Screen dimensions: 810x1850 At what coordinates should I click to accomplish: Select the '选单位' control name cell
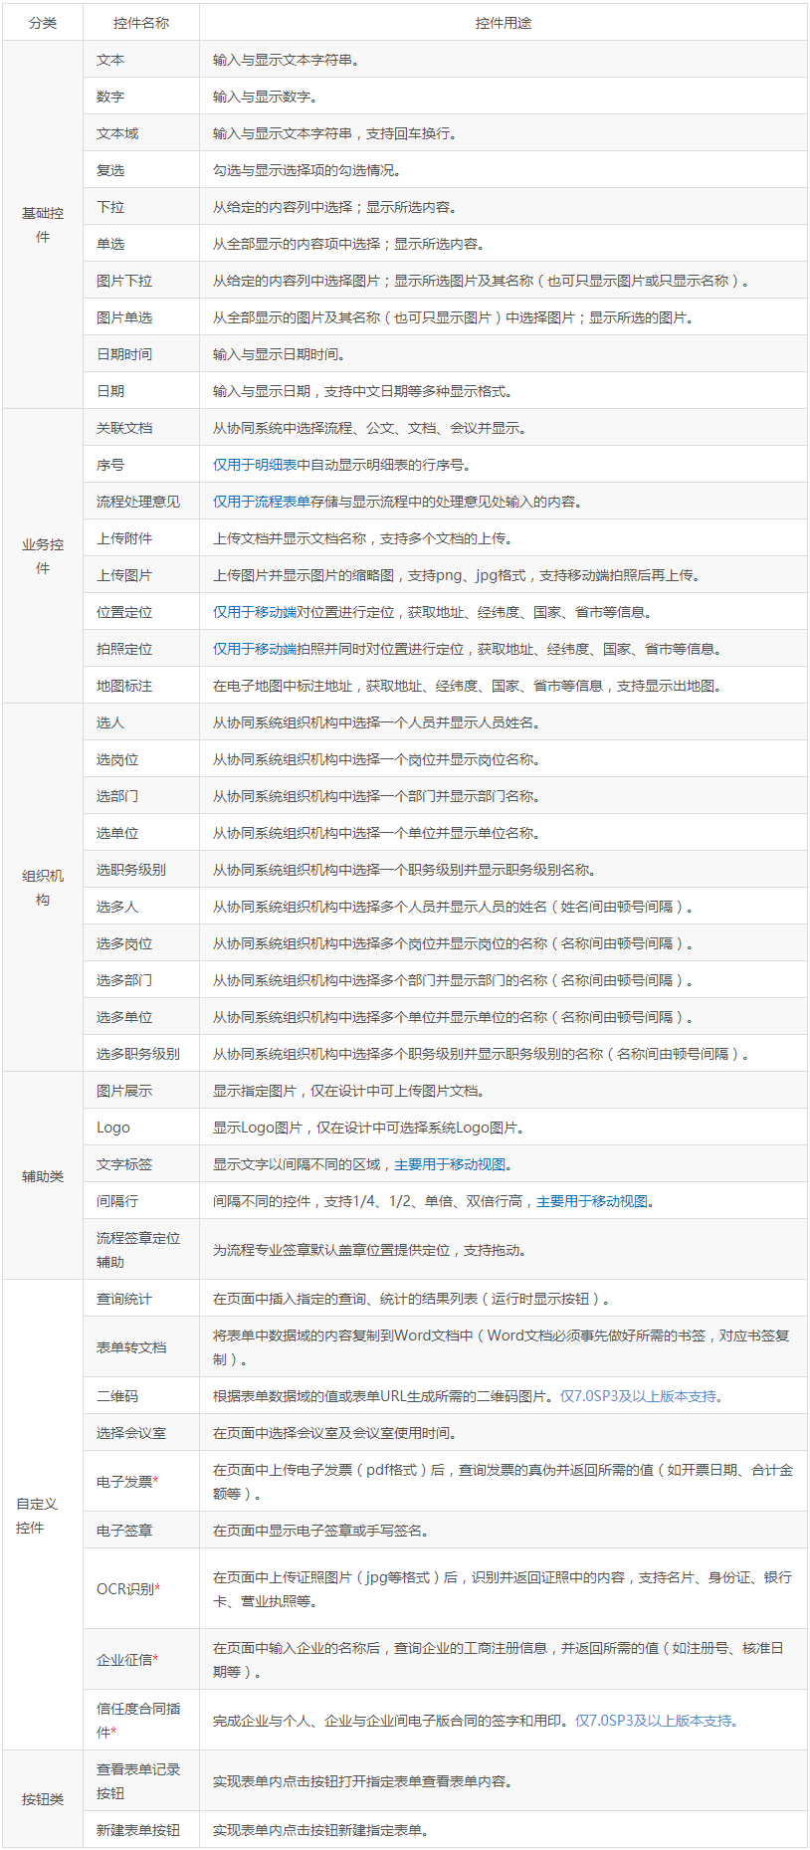click(141, 833)
